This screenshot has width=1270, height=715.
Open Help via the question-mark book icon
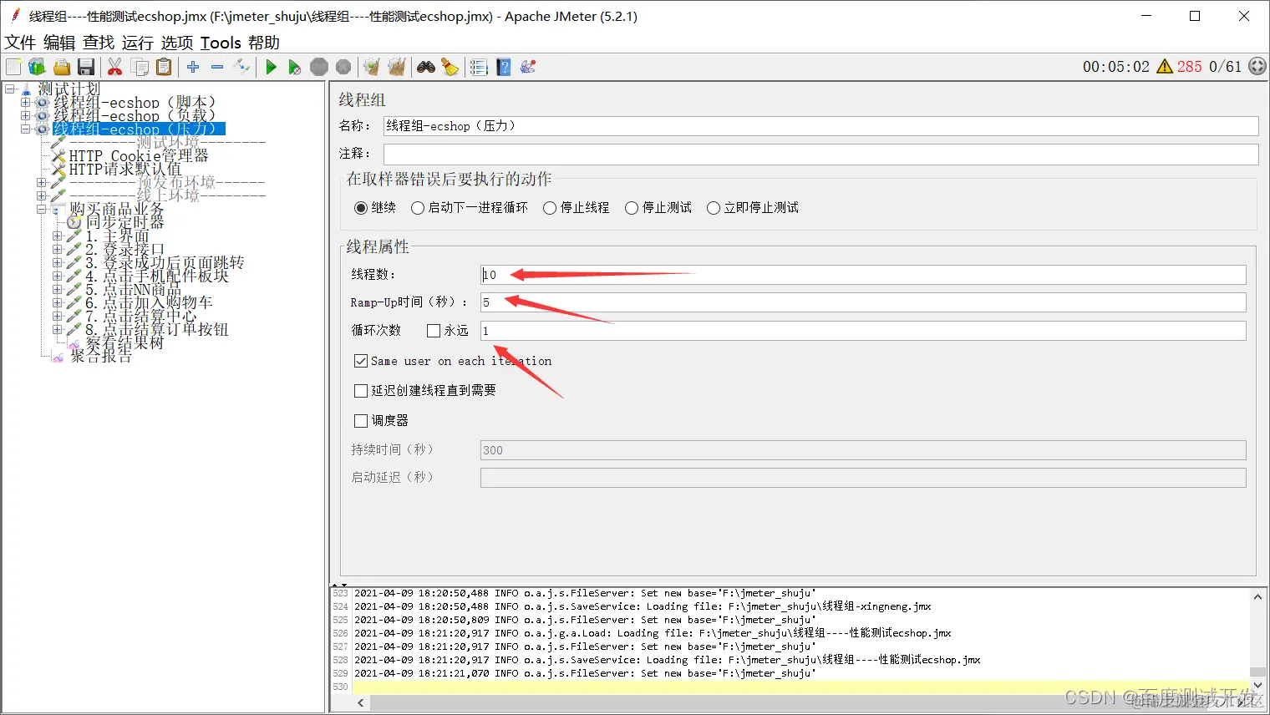pyautogui.click(x=504, y=67)
